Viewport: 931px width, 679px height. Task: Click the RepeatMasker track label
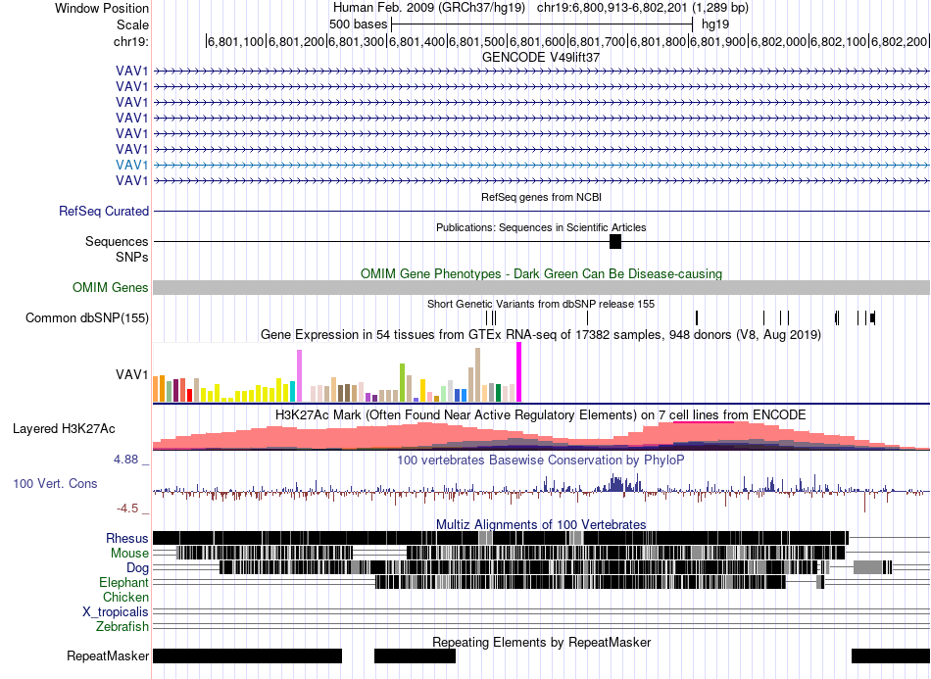point(108,656)
